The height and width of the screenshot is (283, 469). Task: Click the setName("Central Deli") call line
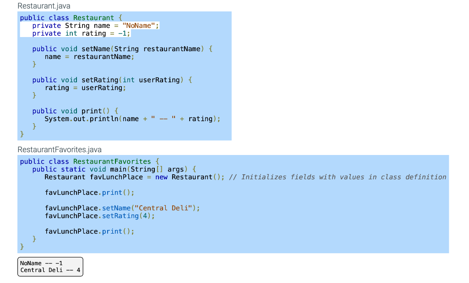coord(122,208)
